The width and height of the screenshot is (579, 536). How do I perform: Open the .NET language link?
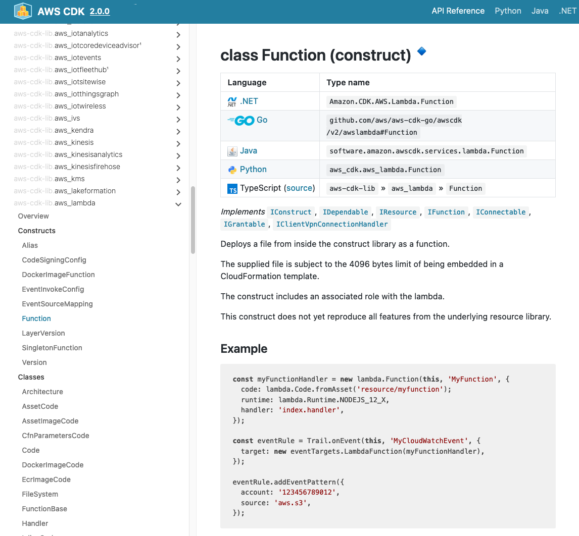pyautogui.click(x=249, y=101)
